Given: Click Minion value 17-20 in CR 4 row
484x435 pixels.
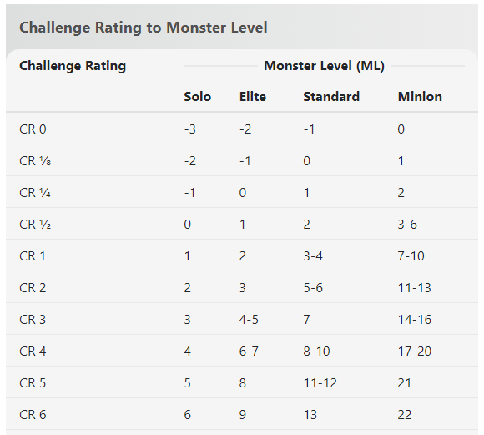Looking at the screenshot, I should click(x=415, y=352).
